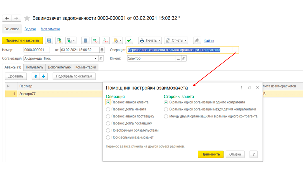Open the Клиент field's linked-record icon

pos(184,58)
